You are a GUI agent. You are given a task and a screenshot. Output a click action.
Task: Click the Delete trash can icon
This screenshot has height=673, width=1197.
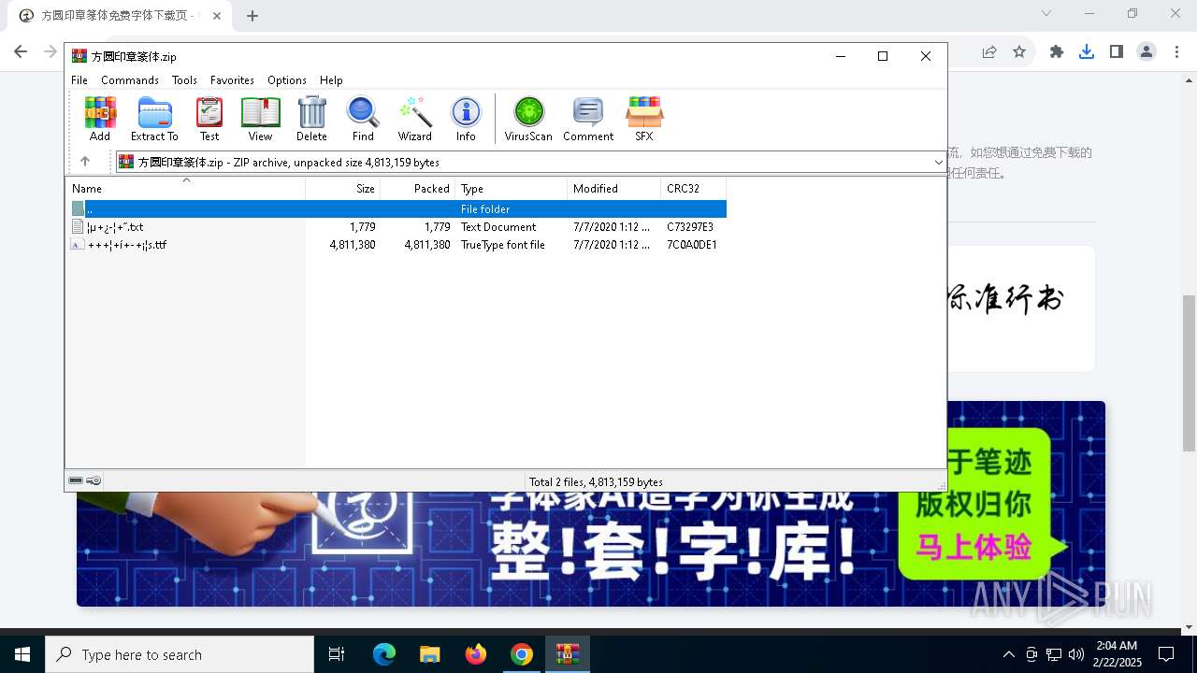point(311,119)
